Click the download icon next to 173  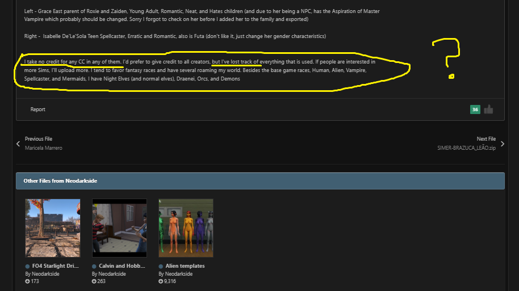pyautogui.click(x=27, y=281)
